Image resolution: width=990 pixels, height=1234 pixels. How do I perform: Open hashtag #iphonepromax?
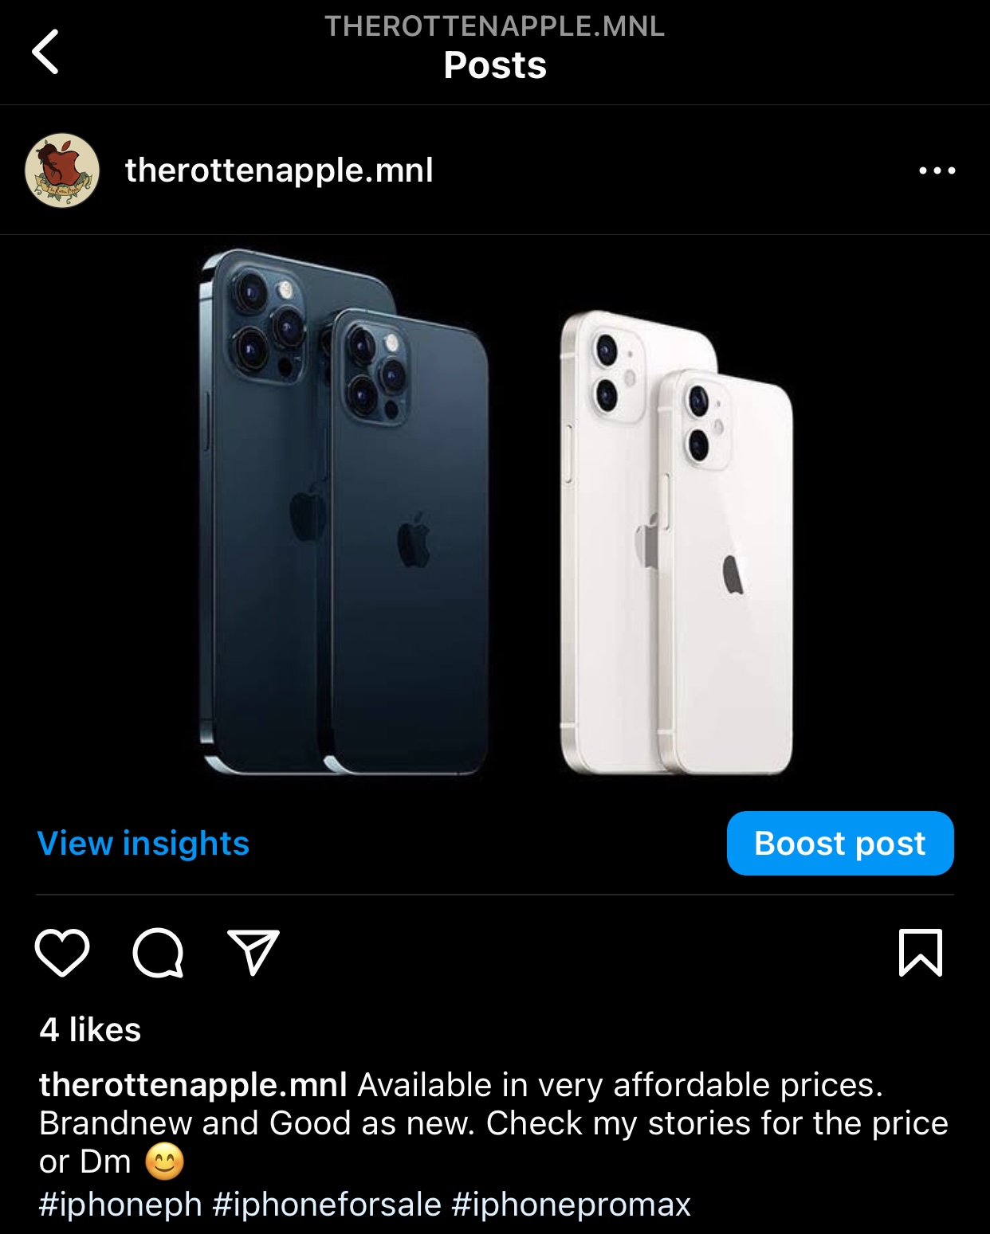pyautogui.click(x=571, y=1204)
